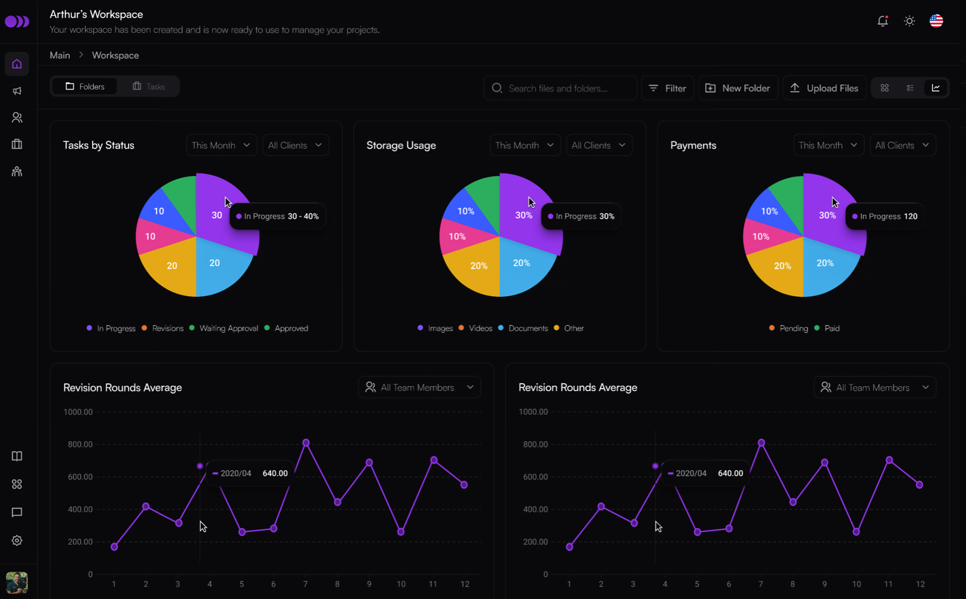
Task: Open the This Month dropdown for Tasks by Status
Action: (221, 145)
